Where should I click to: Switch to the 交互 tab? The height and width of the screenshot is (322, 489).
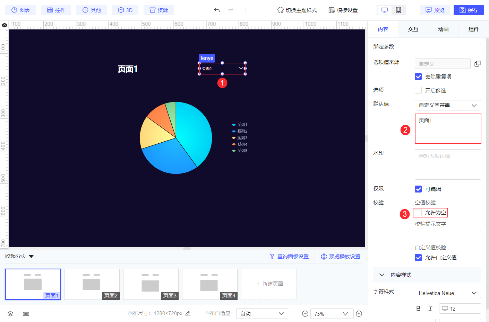413,29
